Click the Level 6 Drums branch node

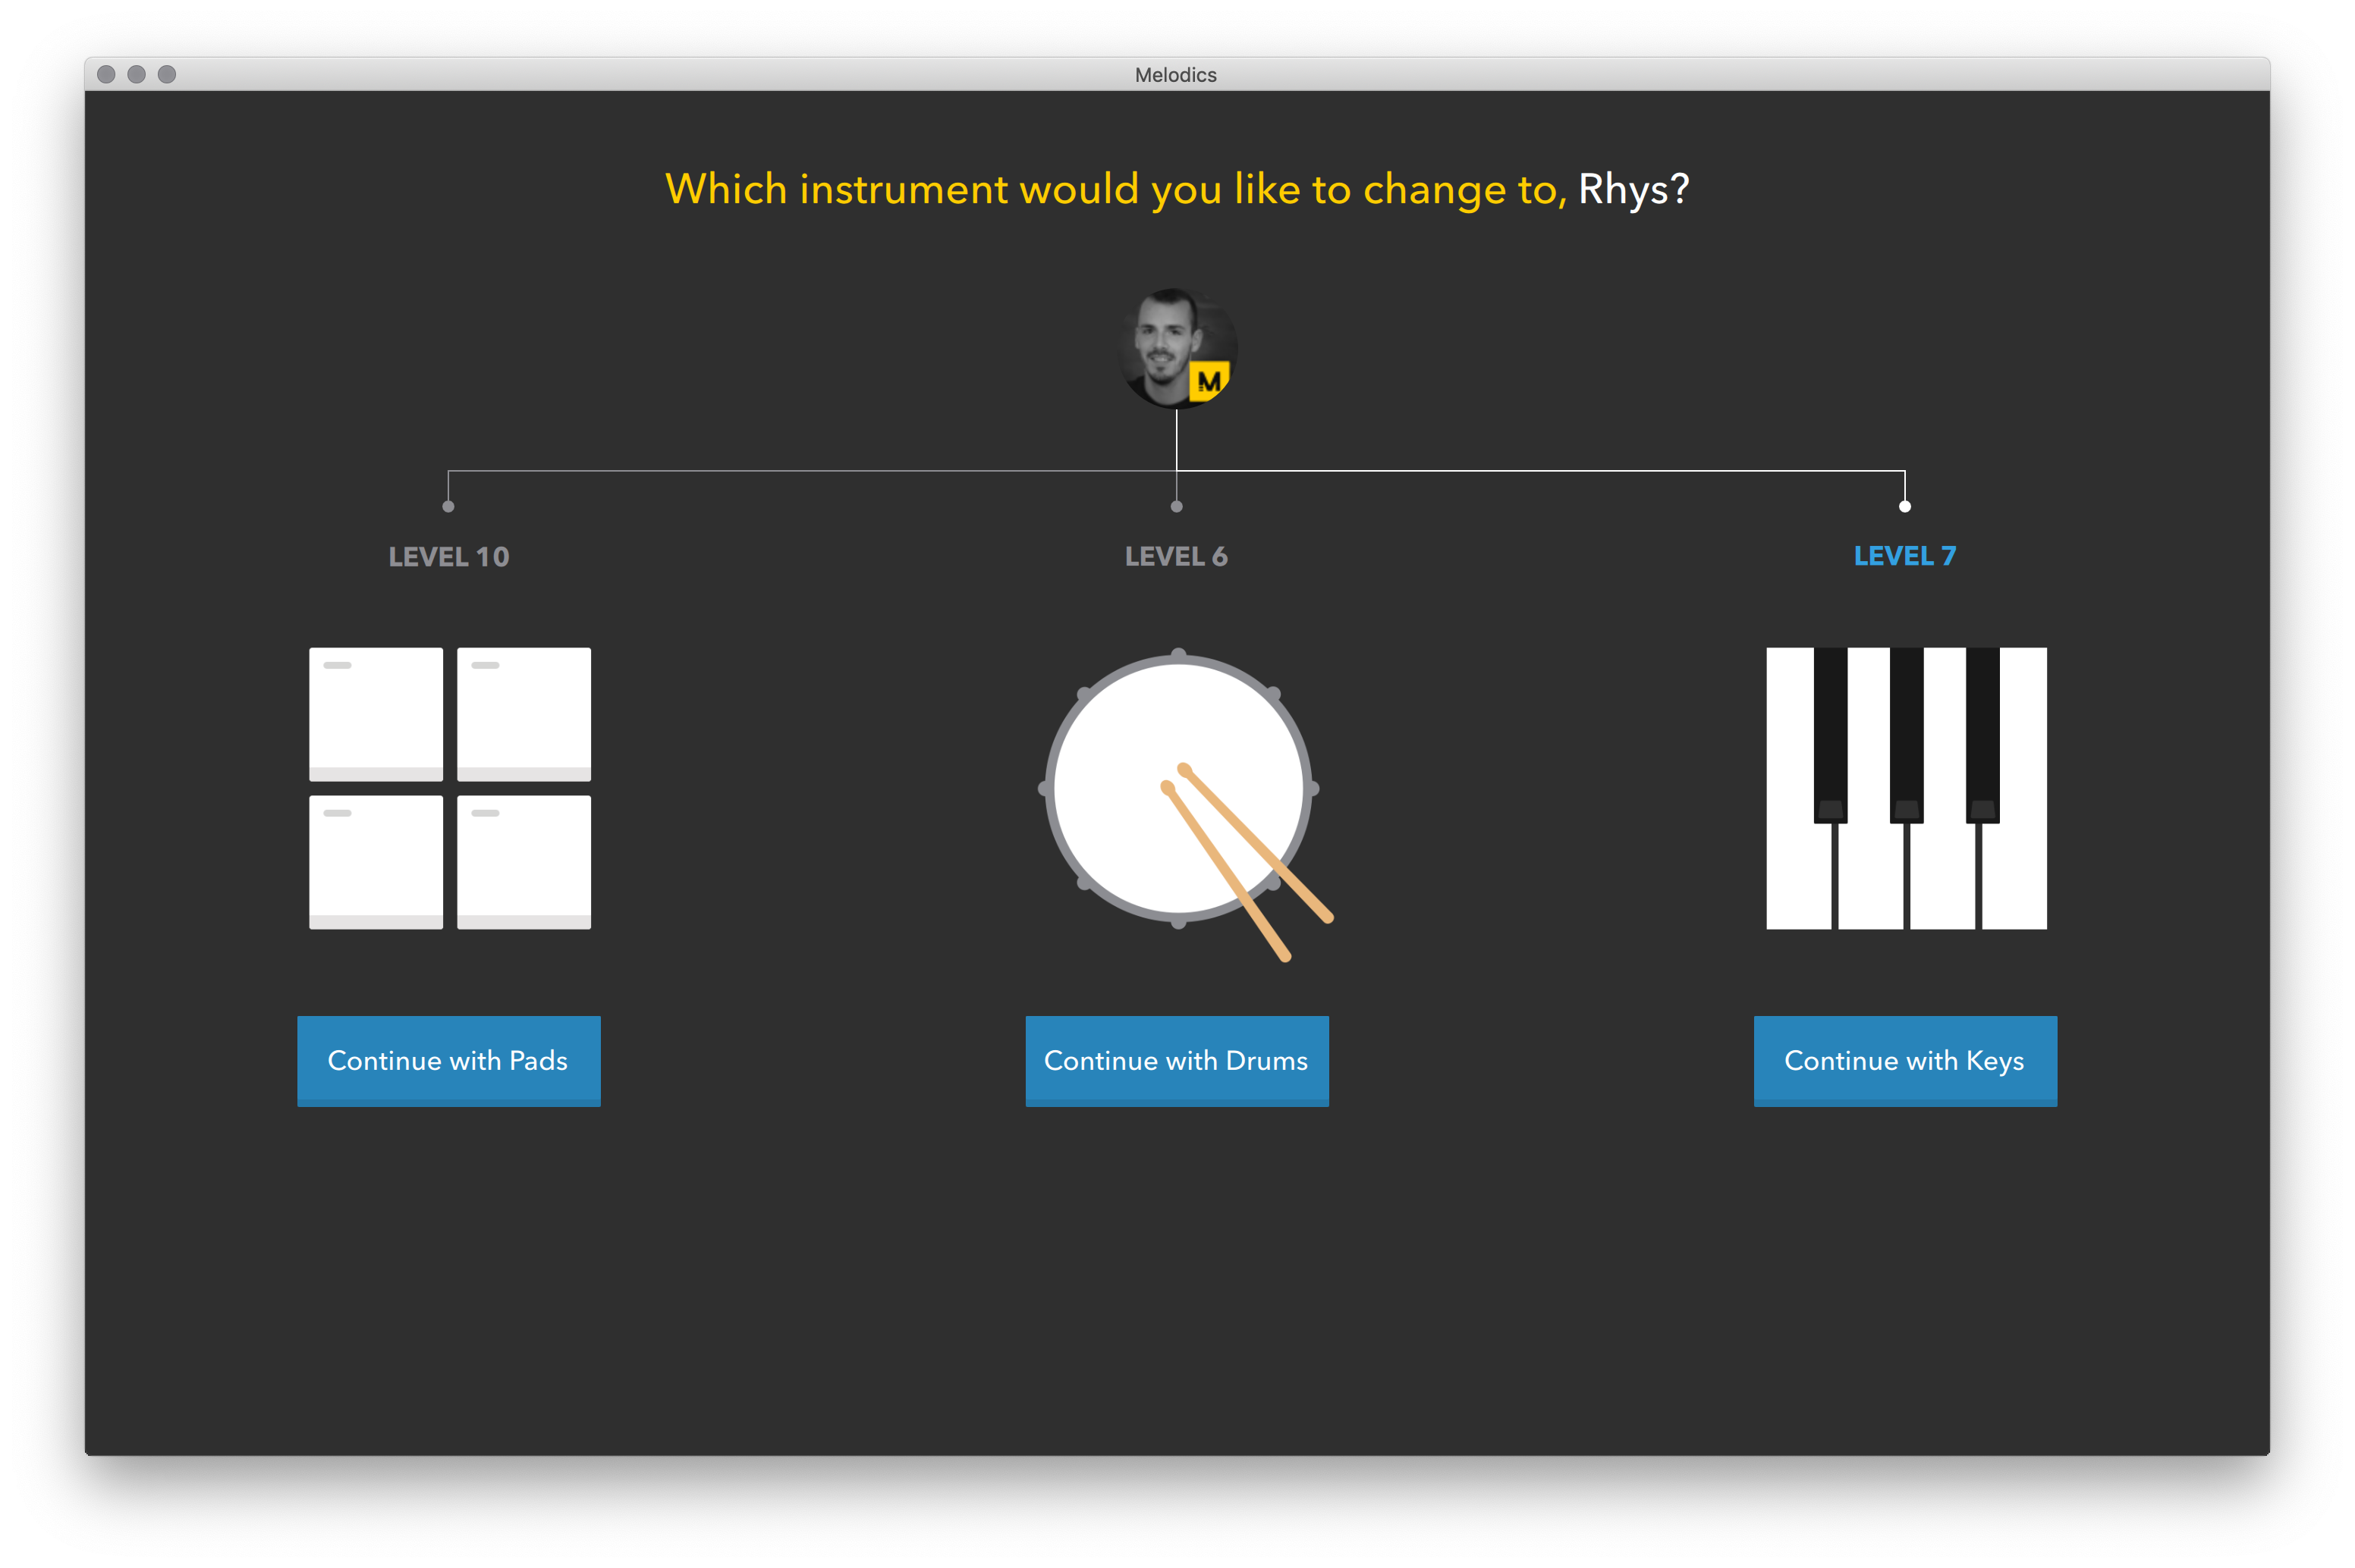pyautogui.click(x=1177, y=506)
